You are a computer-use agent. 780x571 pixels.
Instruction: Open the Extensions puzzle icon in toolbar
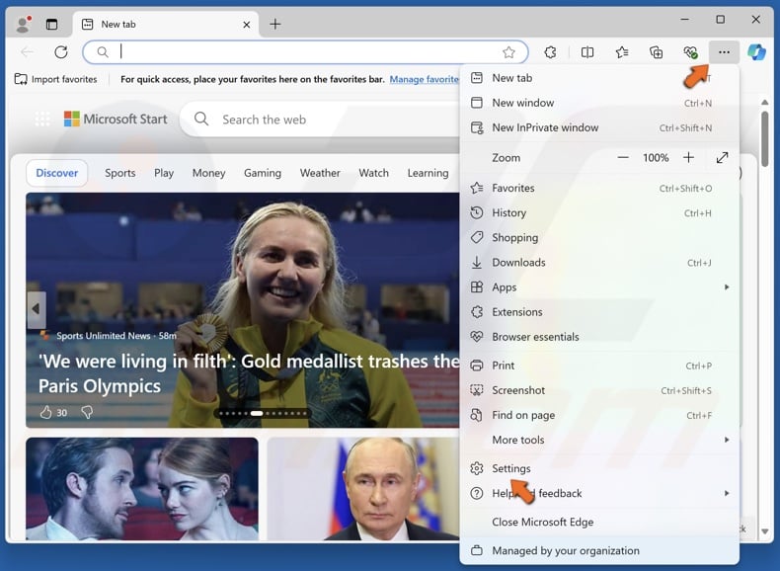(551, 52)
